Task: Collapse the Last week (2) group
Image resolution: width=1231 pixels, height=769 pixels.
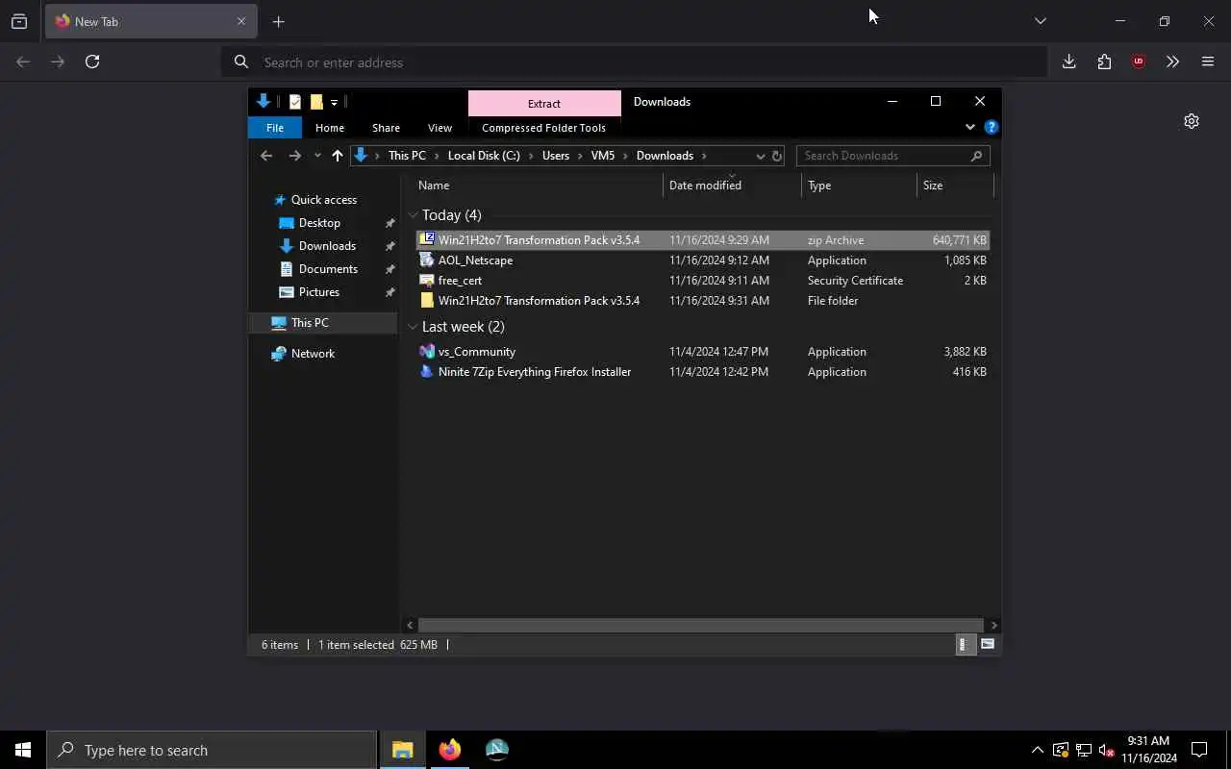Action: pyautogui.click(x=413, y=327)
